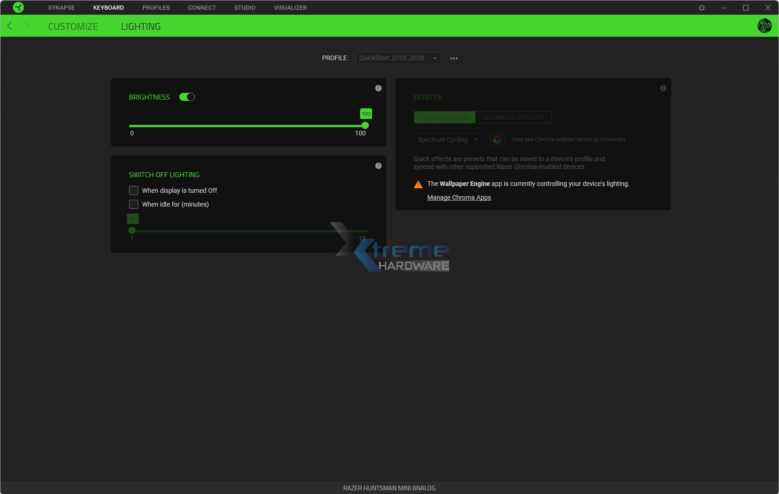Click the help icon in the Effects panel
Viewport: 779px width, 494px height.
pyautogui.click(x=663, y=88)
